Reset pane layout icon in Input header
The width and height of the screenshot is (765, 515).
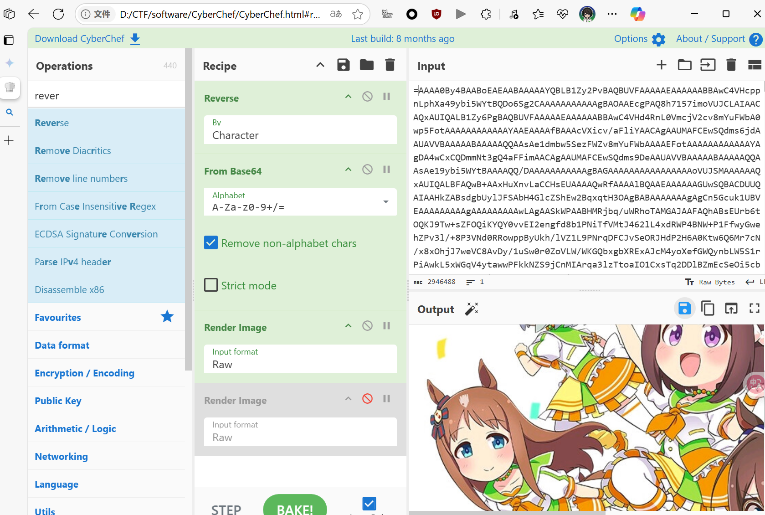point(755,65)
